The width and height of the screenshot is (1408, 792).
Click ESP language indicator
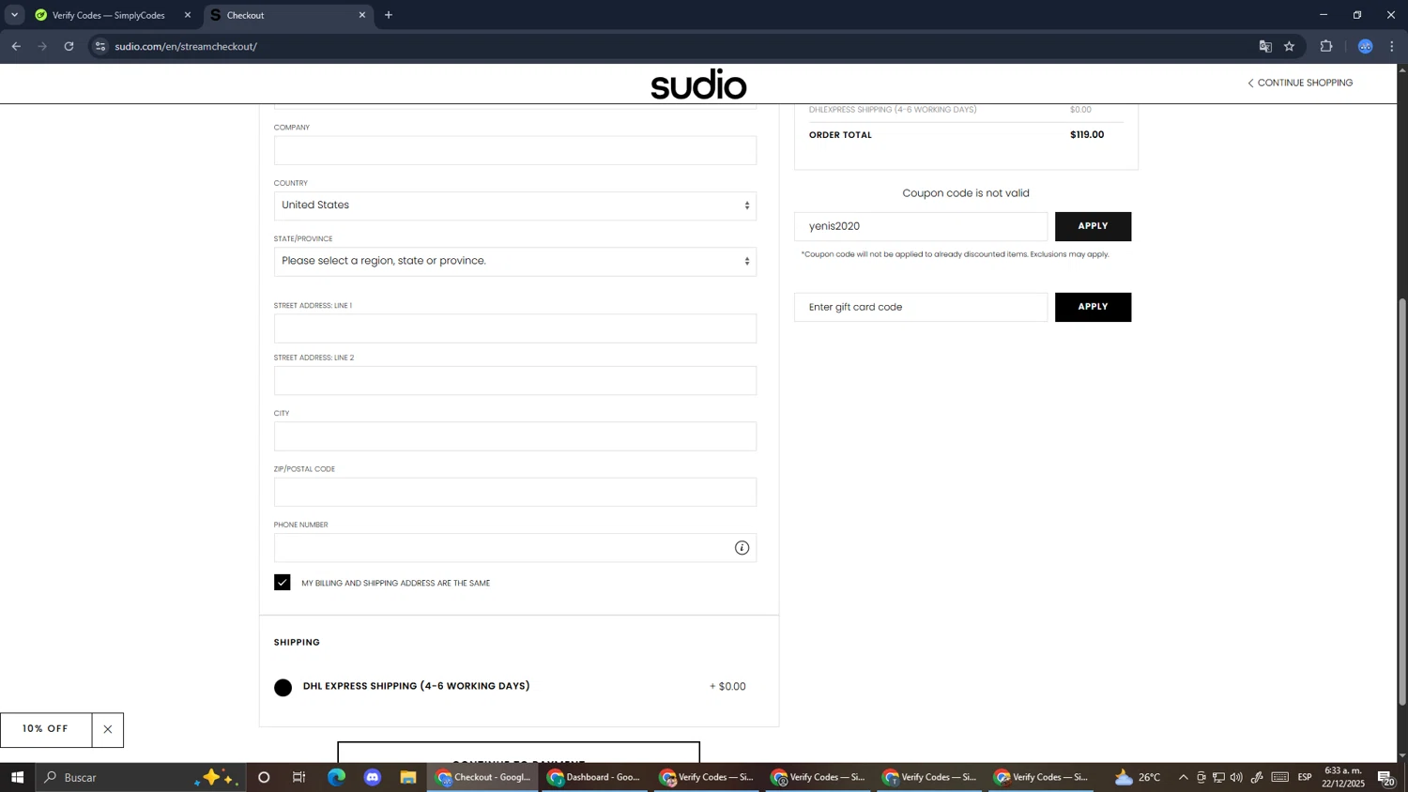click(x=1305, y=777)
